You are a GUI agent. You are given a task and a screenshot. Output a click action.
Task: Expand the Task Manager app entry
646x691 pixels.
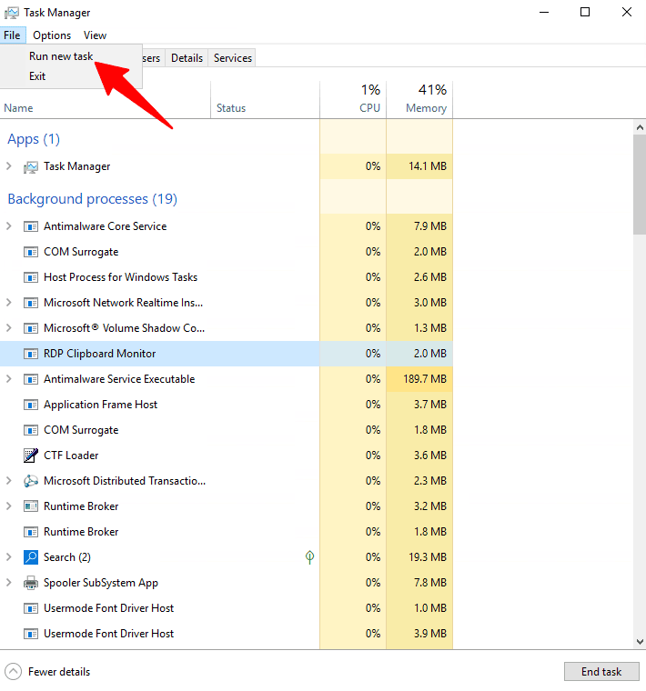coord(9,166)
